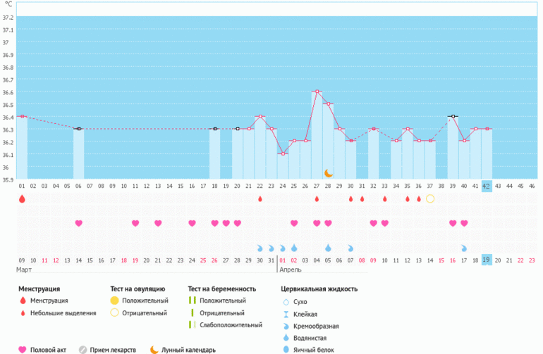Select the highlighted date 19 in April
The width and height of the screenshot is (543, 354).
[487, 260]
